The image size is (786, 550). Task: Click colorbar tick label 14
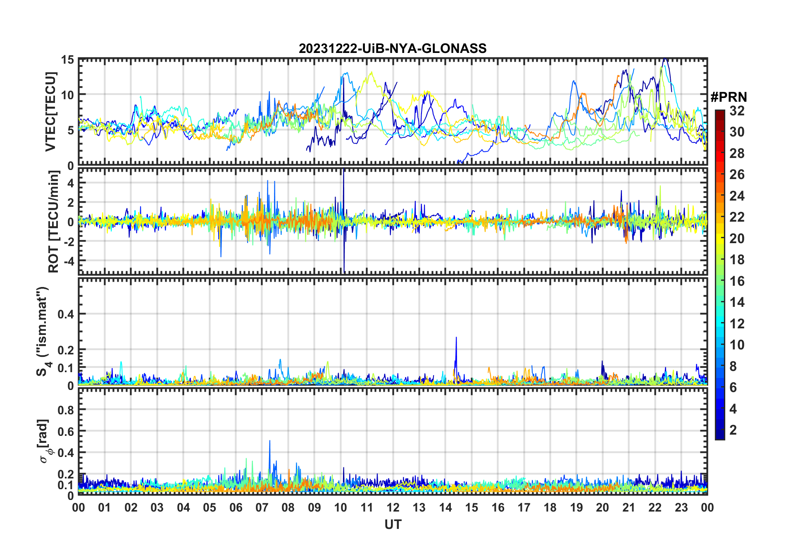737,302
